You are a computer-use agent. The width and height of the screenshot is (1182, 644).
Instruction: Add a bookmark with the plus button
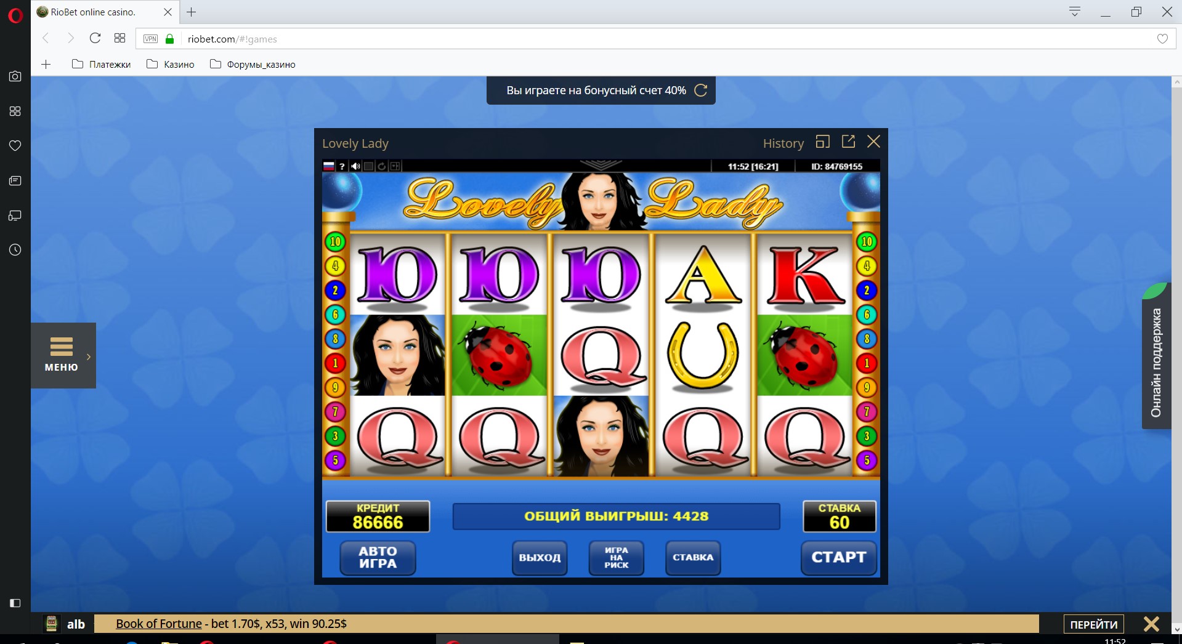(x=46, y=64)
